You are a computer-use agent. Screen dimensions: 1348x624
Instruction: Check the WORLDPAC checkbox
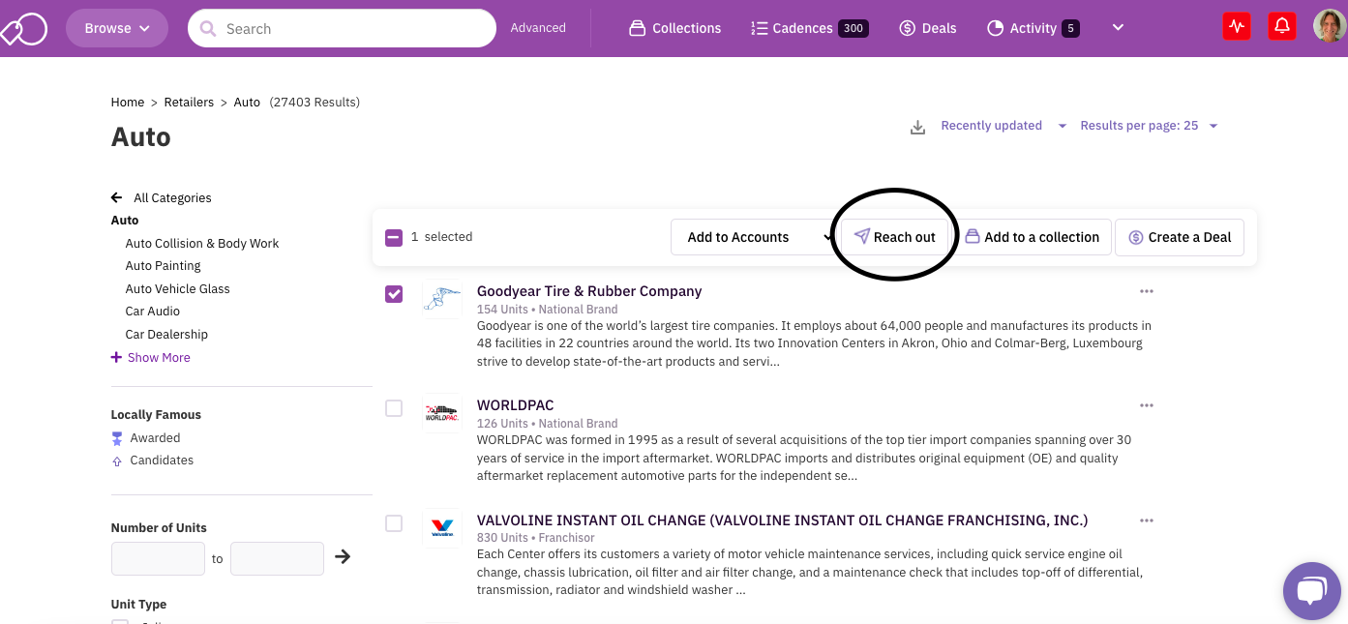coord(394,408)
